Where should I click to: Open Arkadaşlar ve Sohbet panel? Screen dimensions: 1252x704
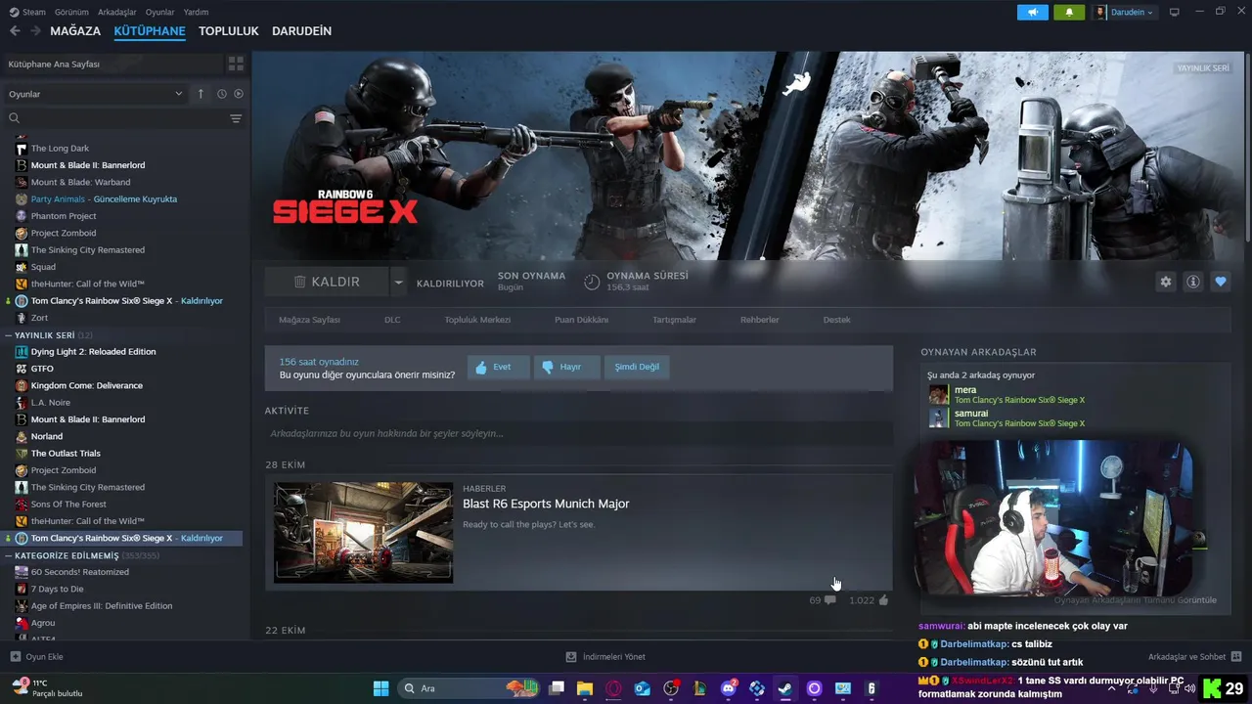(x=1194, y=657)
